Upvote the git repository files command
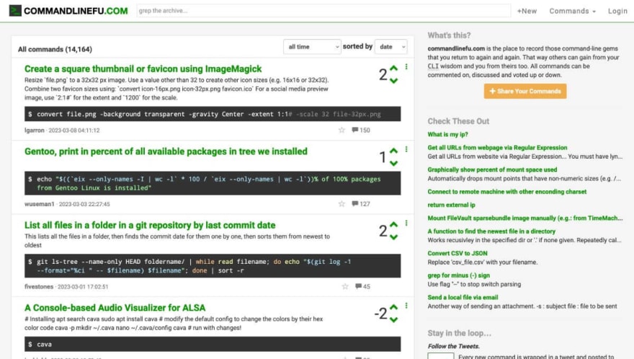The width and height of the screenshot is (634, 359). (x=394, y=225)
